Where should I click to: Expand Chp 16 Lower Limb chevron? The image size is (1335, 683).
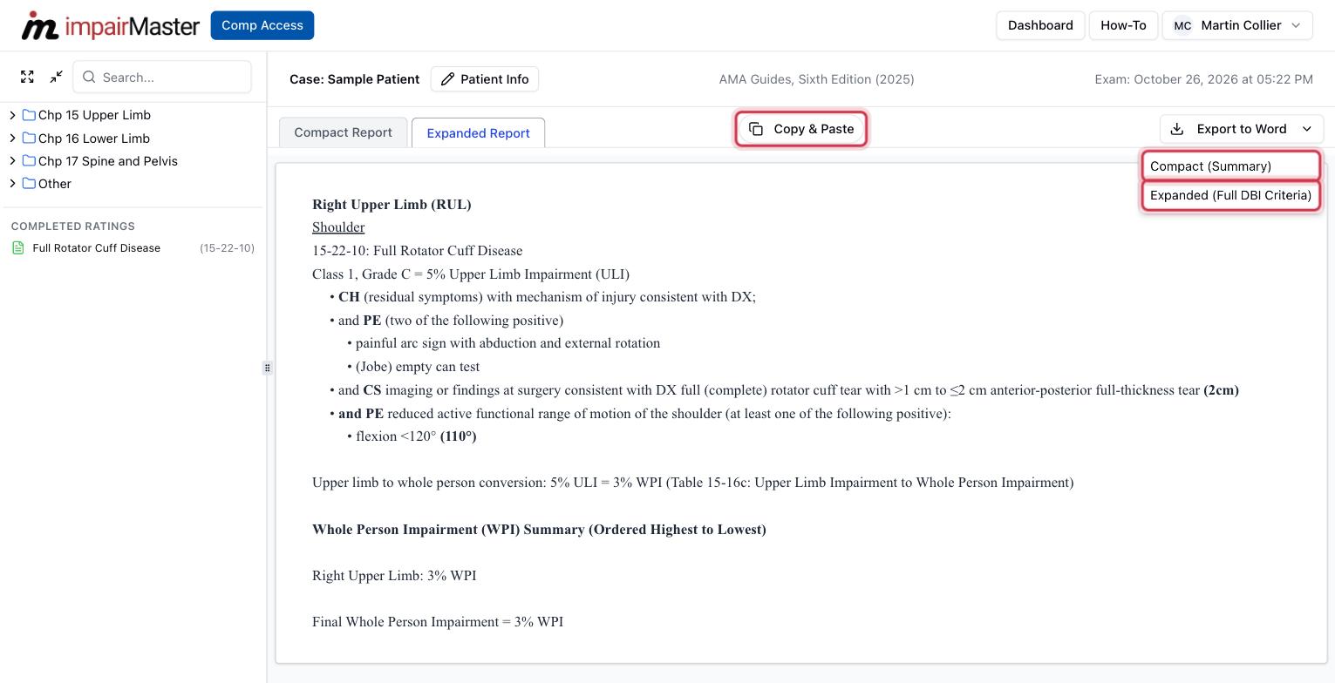point(12,138)
